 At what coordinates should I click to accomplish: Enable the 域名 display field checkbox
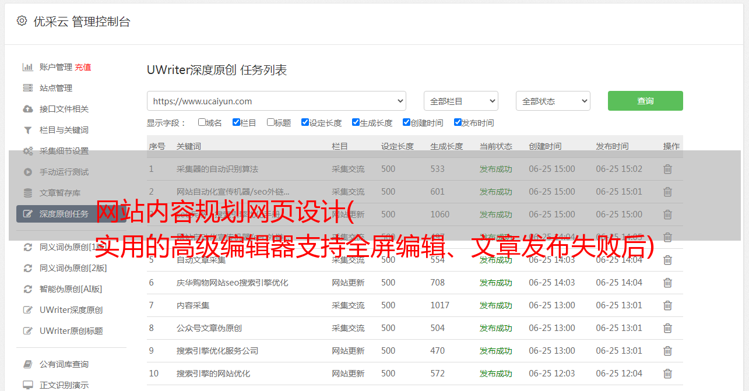[202, 122]
